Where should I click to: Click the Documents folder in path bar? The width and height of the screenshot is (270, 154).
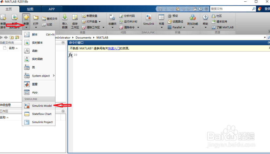point(83,37)
